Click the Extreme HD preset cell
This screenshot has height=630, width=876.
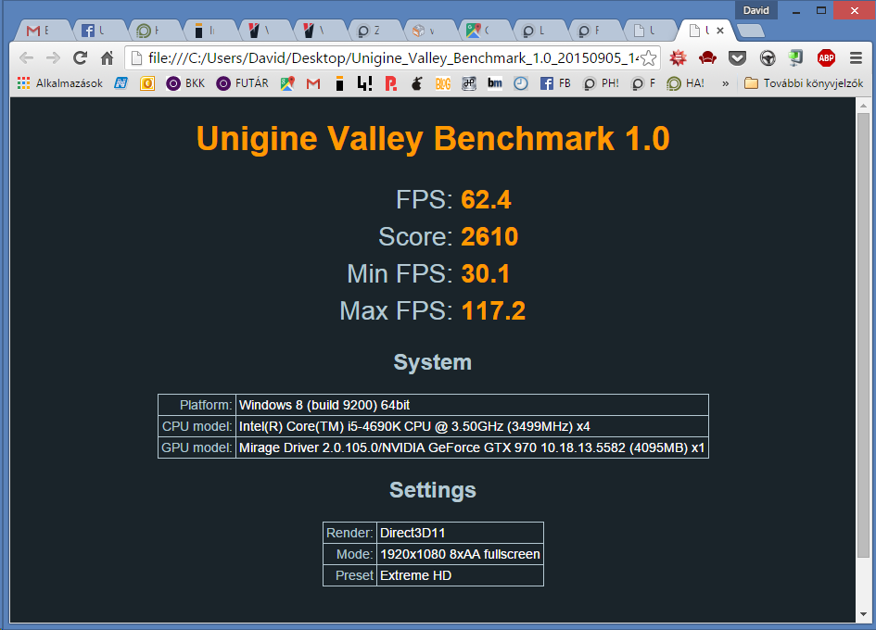coord(460,575)
